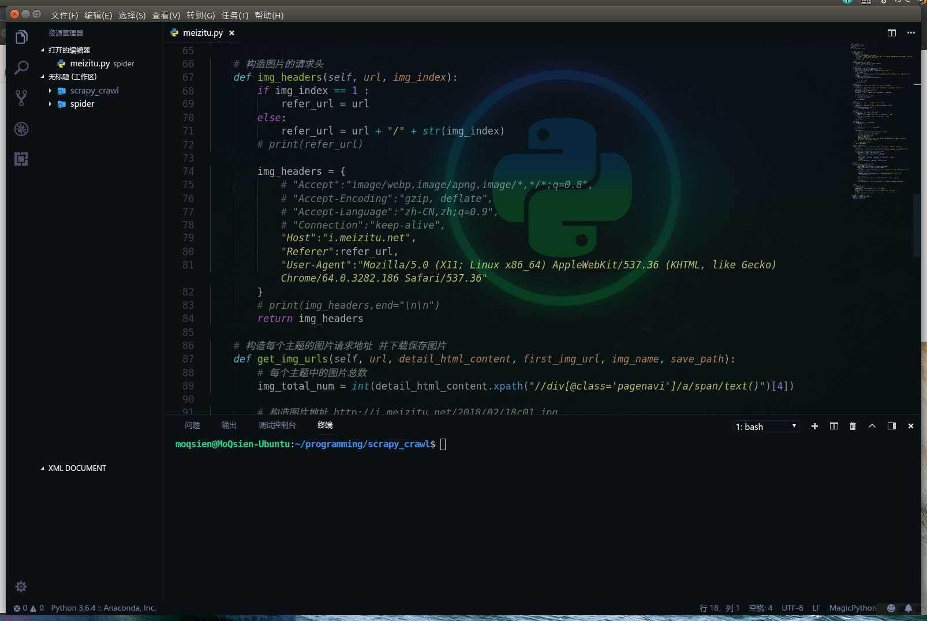This screenshot has width=927, height=621.
Task: Kill the terminal with trash icon
Action: coord(853,426)
